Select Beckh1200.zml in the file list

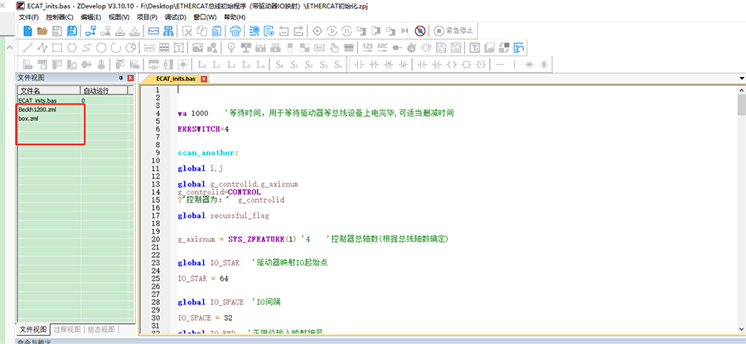(x=38, y=109)
